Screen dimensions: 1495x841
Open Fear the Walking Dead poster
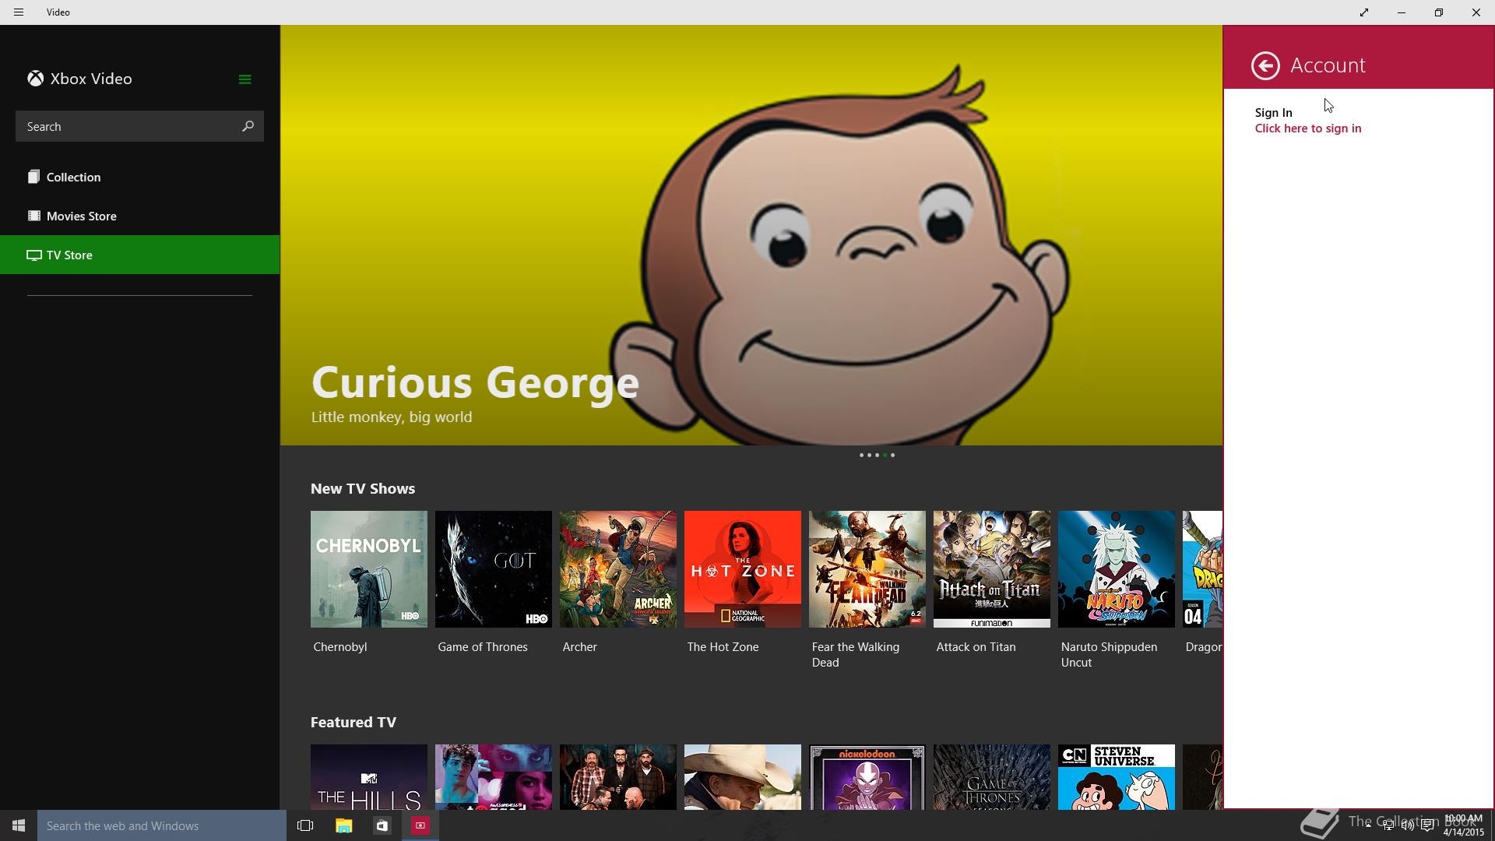(x=867, y=569)
